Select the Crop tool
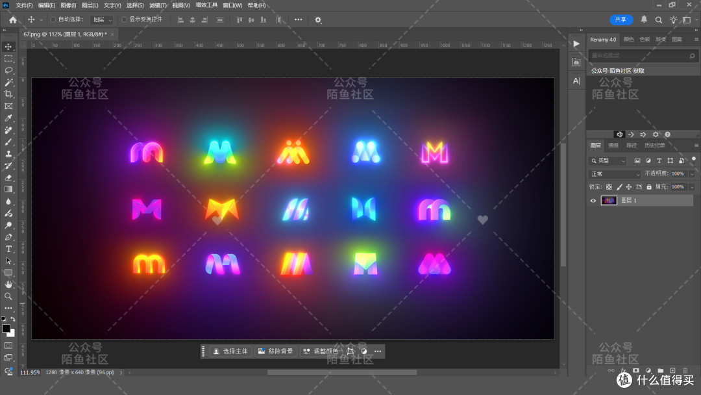 pyautogui.click(x=8, y=94)
